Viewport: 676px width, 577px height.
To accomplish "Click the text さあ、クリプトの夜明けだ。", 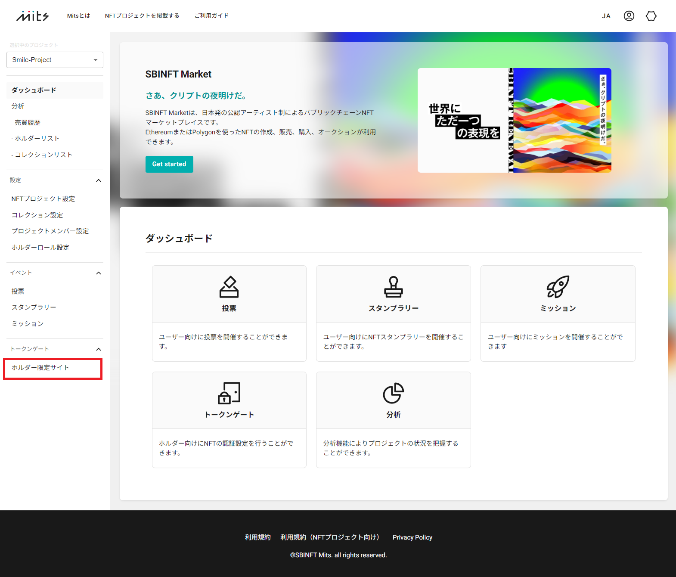I will [196, 96].
